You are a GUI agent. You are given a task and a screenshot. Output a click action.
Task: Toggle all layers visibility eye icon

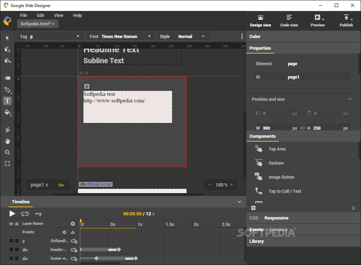pyautogui.click(x=11, y=224)
